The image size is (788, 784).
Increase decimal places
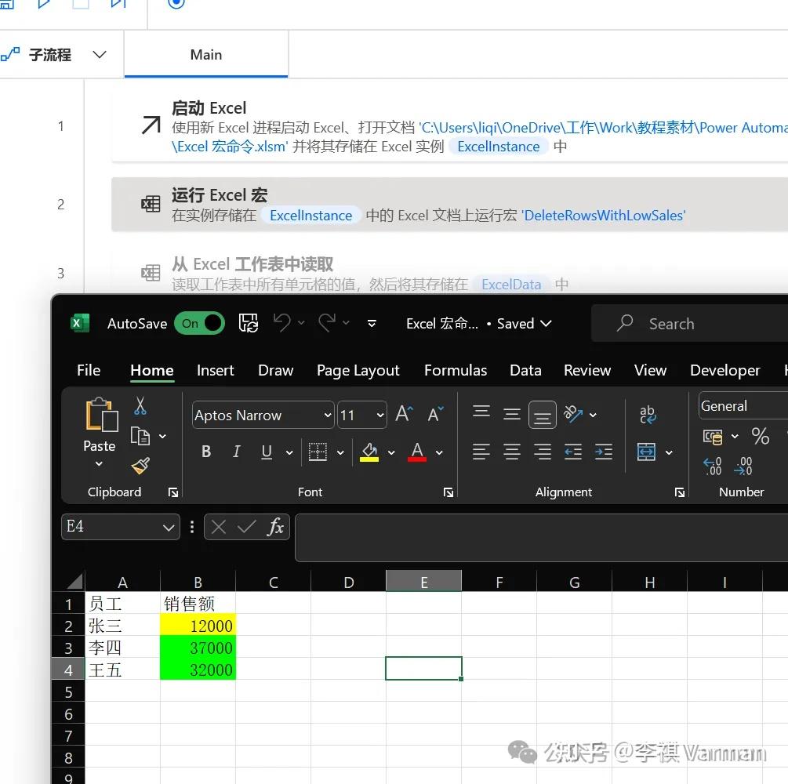click(x=713, y=466)
